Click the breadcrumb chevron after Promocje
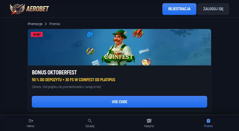 point(46,24)
